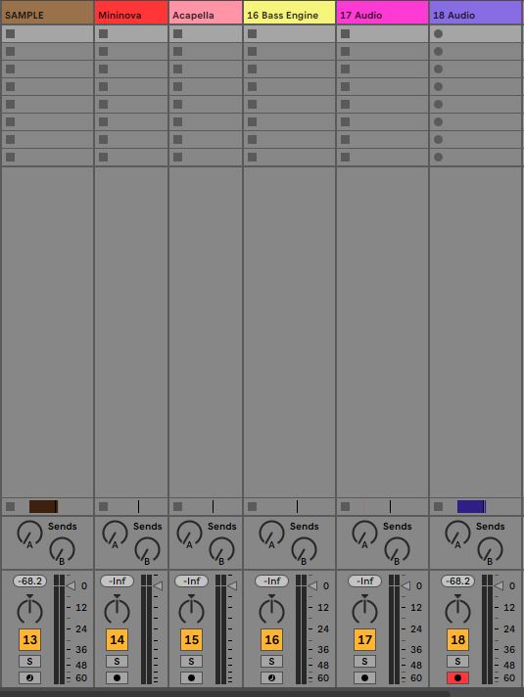Select the SAMPLE track header
Image resolution: width=524 pixels, height=697 pixels.
(47, 15)
